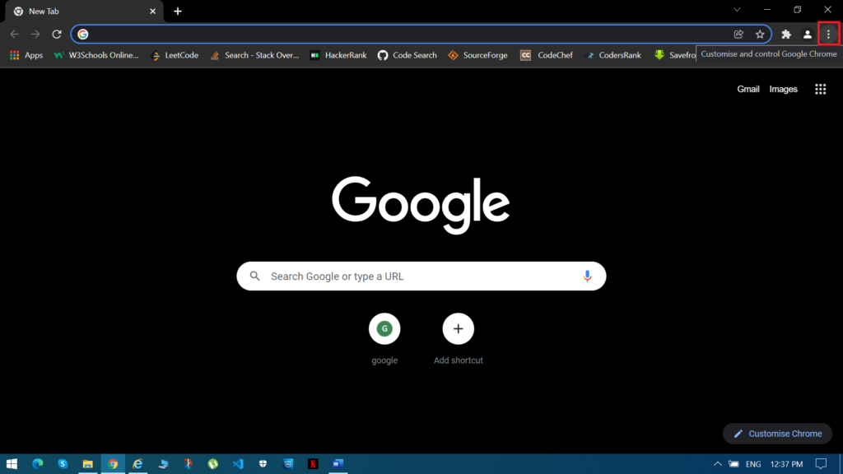Open the Images link
The height and width of the screenshot is (474, 843).
pyautogui.click(x=784, y=89)
